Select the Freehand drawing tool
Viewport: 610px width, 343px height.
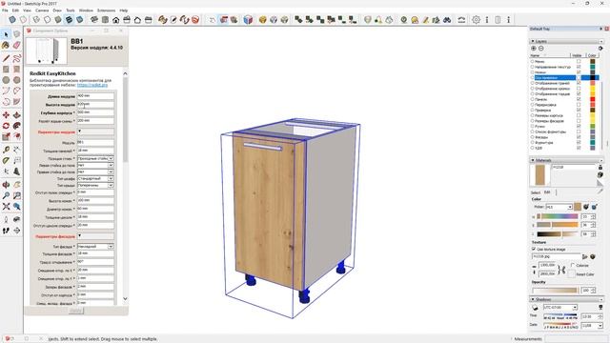[17, 58]
